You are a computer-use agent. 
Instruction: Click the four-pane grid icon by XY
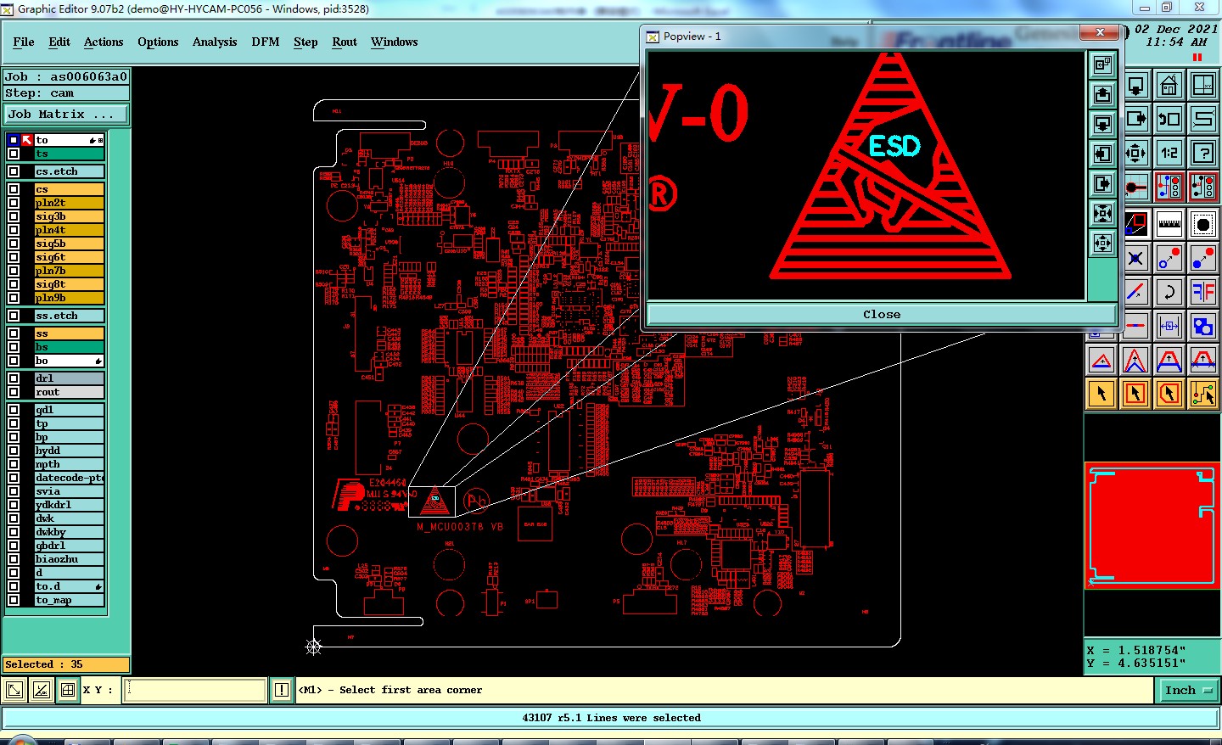coord(68,690)
